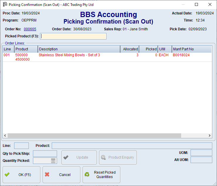Click the application icon in the title bar
The height and width of the screenshot is (186, 217).
pos(5,5)
